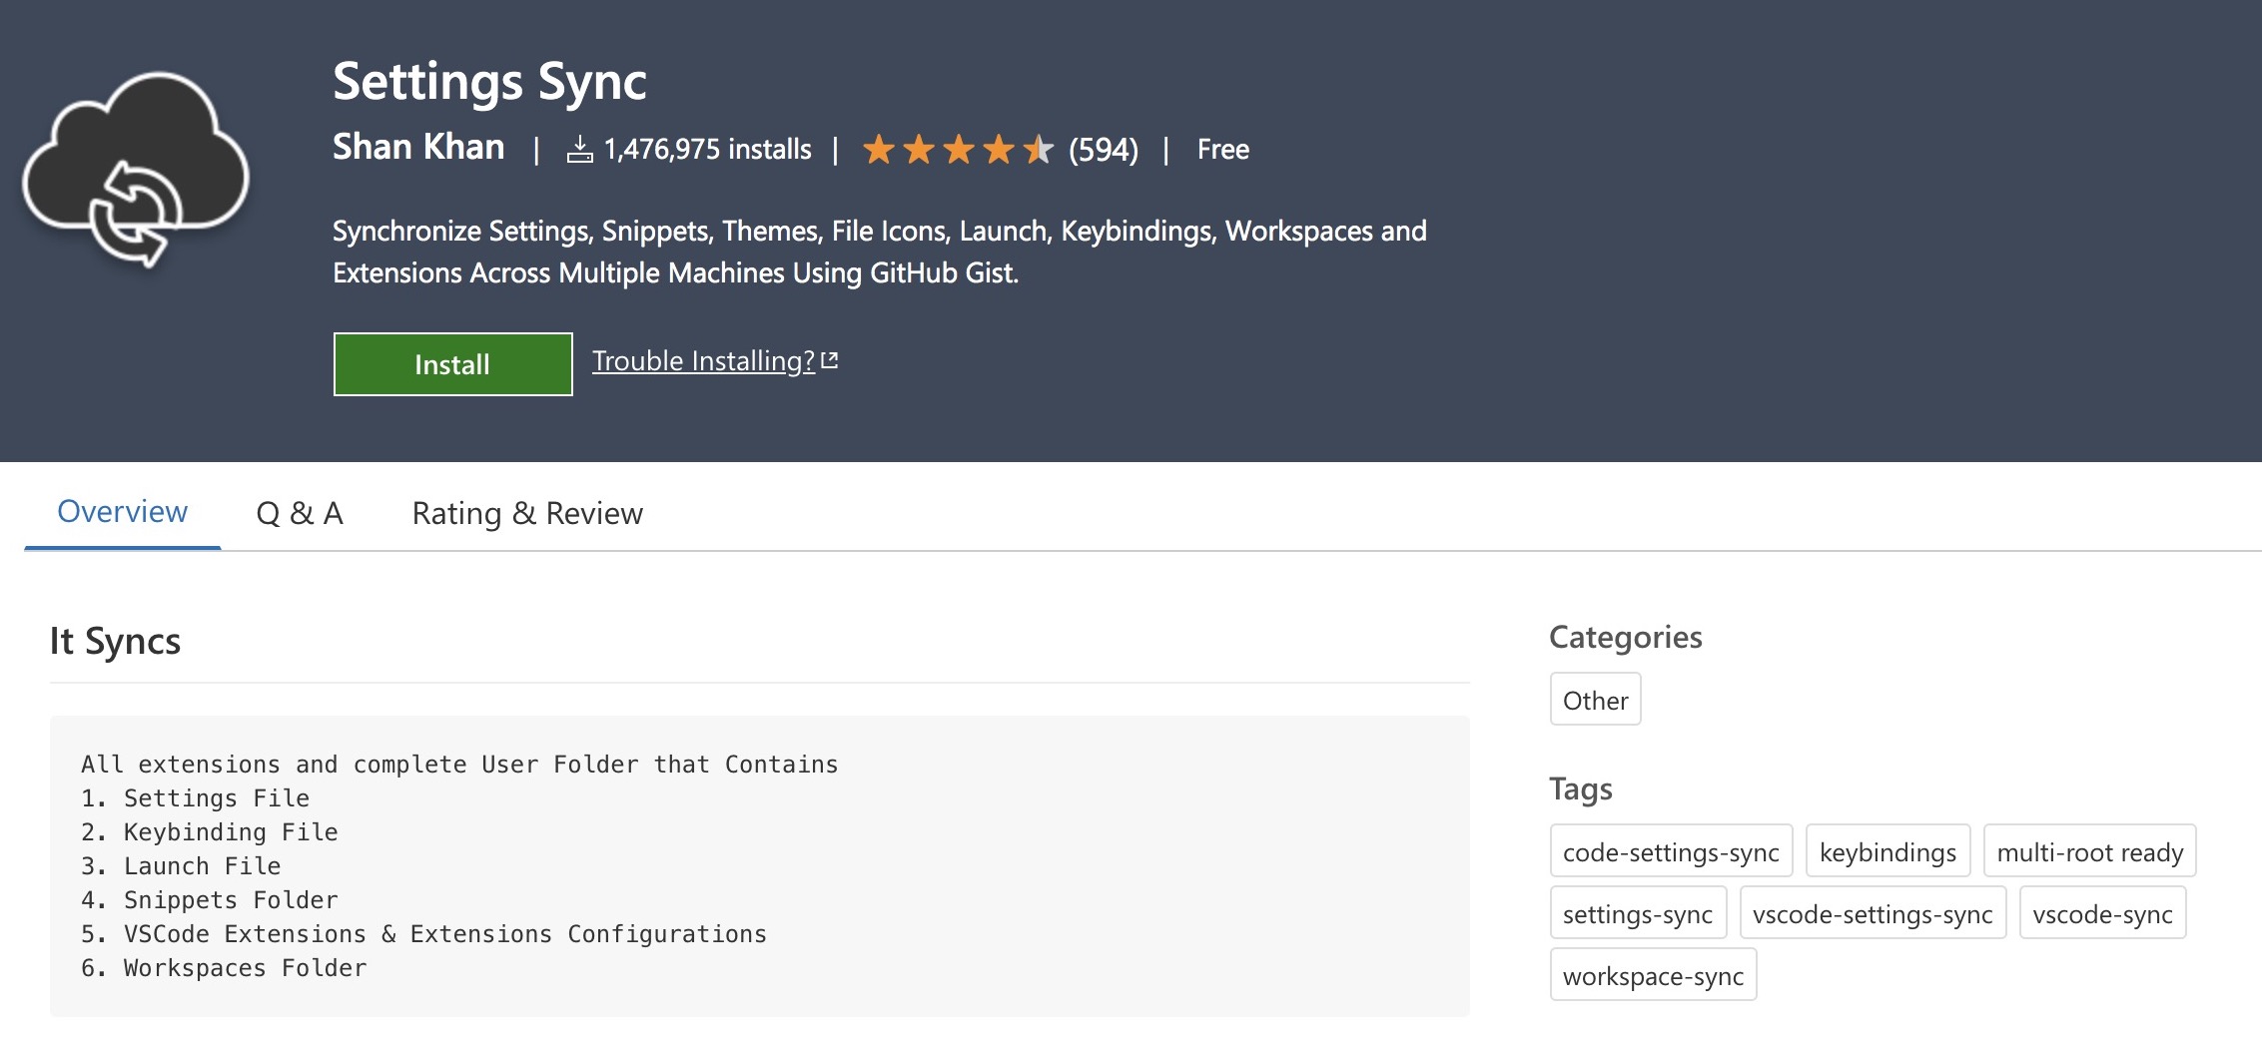Click the (594) reviews count
The image size is (2262, 1045).
(1104, 150)
